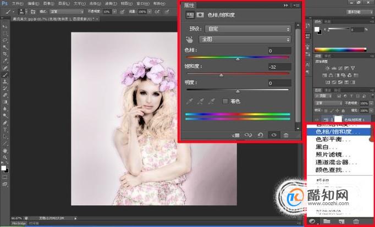Viewport: 375px width, 227px height.
Task: Select the Lasso tool
Action: [5, 40]
